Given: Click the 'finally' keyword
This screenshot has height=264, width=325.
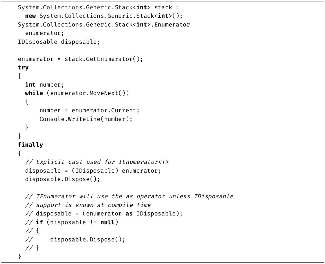Looking at the screenshot, I should coord(30,145).
